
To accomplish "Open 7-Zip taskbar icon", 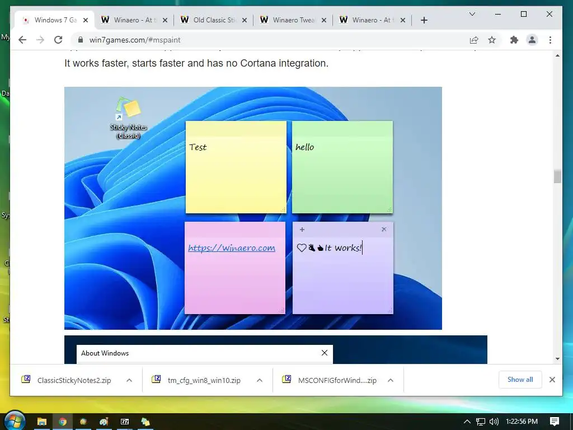I will tap(125, 422).
